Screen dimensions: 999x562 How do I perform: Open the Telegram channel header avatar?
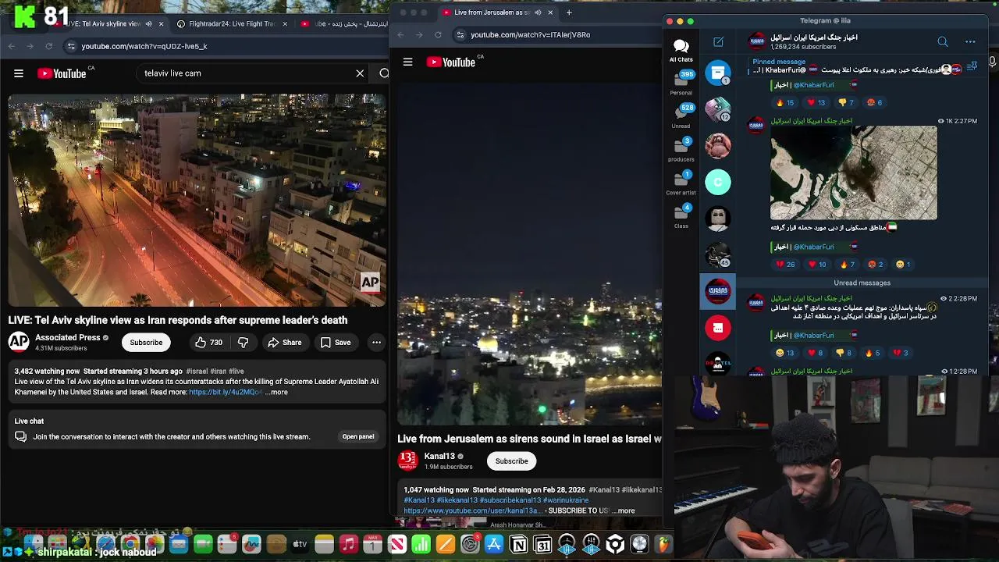[x=756, y=42]
